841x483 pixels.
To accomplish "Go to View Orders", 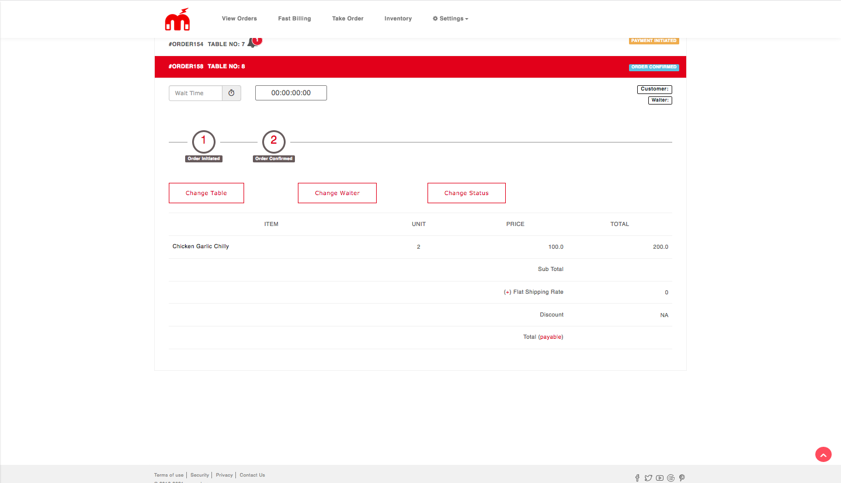I will [239, 19].
